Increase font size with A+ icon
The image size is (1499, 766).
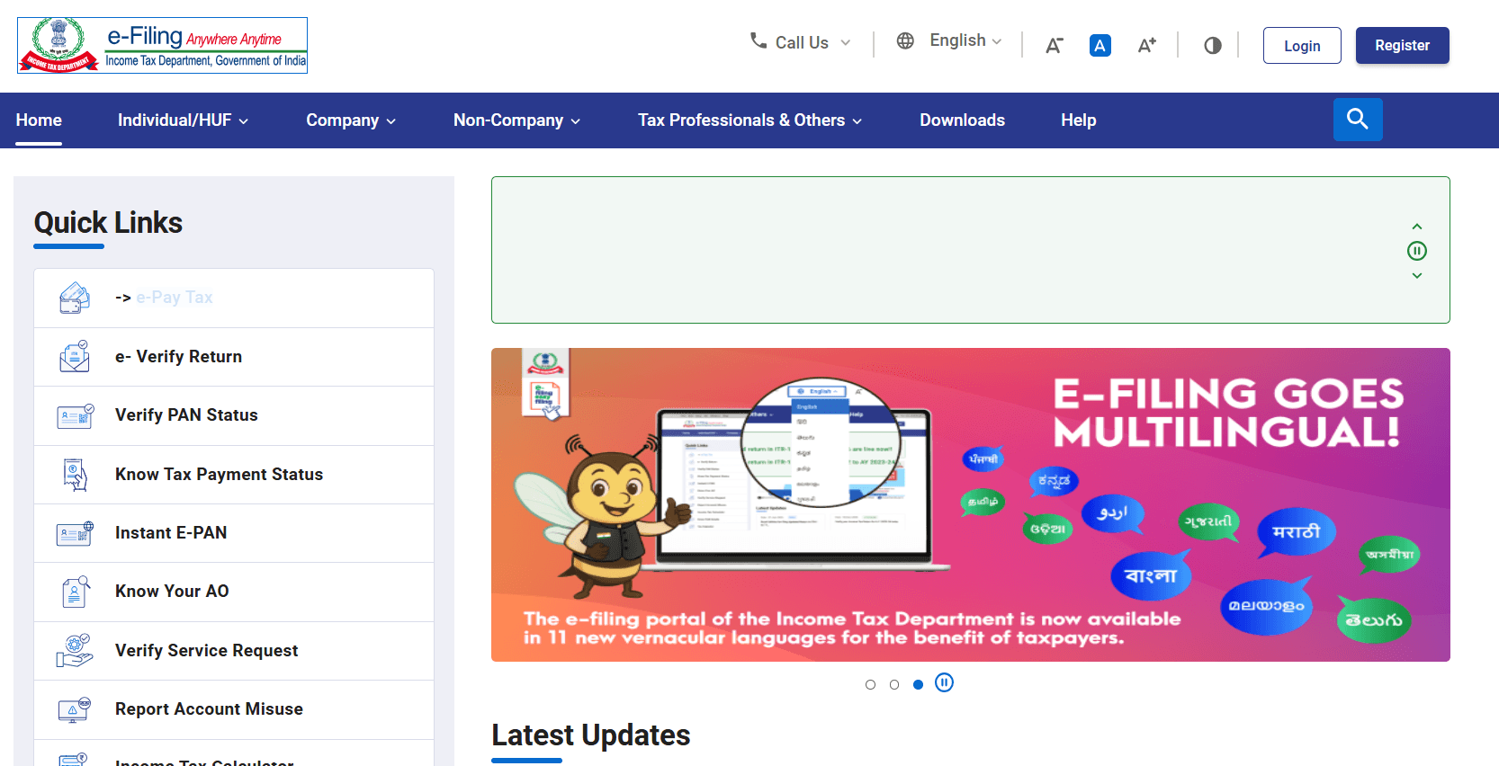1146,45
